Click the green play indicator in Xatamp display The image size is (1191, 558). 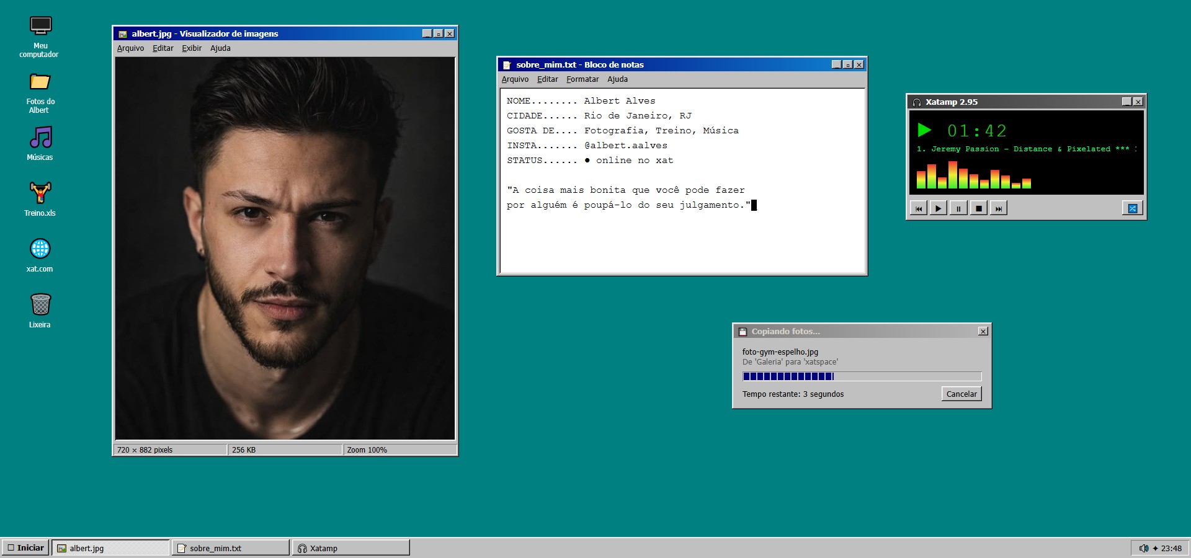click(924, 130)
